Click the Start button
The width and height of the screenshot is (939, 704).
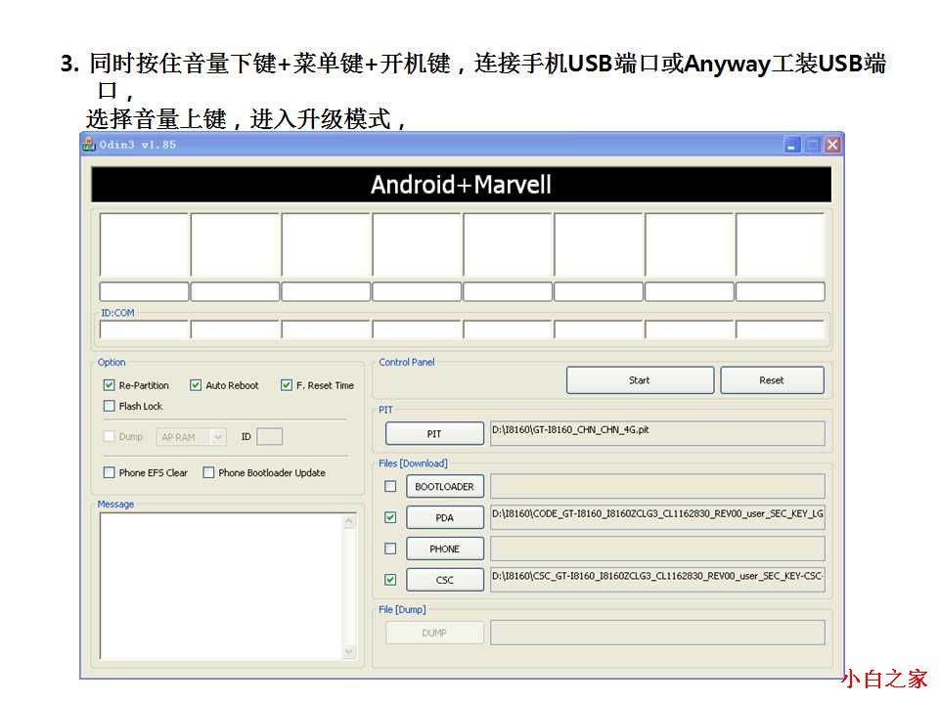[640, 380]
